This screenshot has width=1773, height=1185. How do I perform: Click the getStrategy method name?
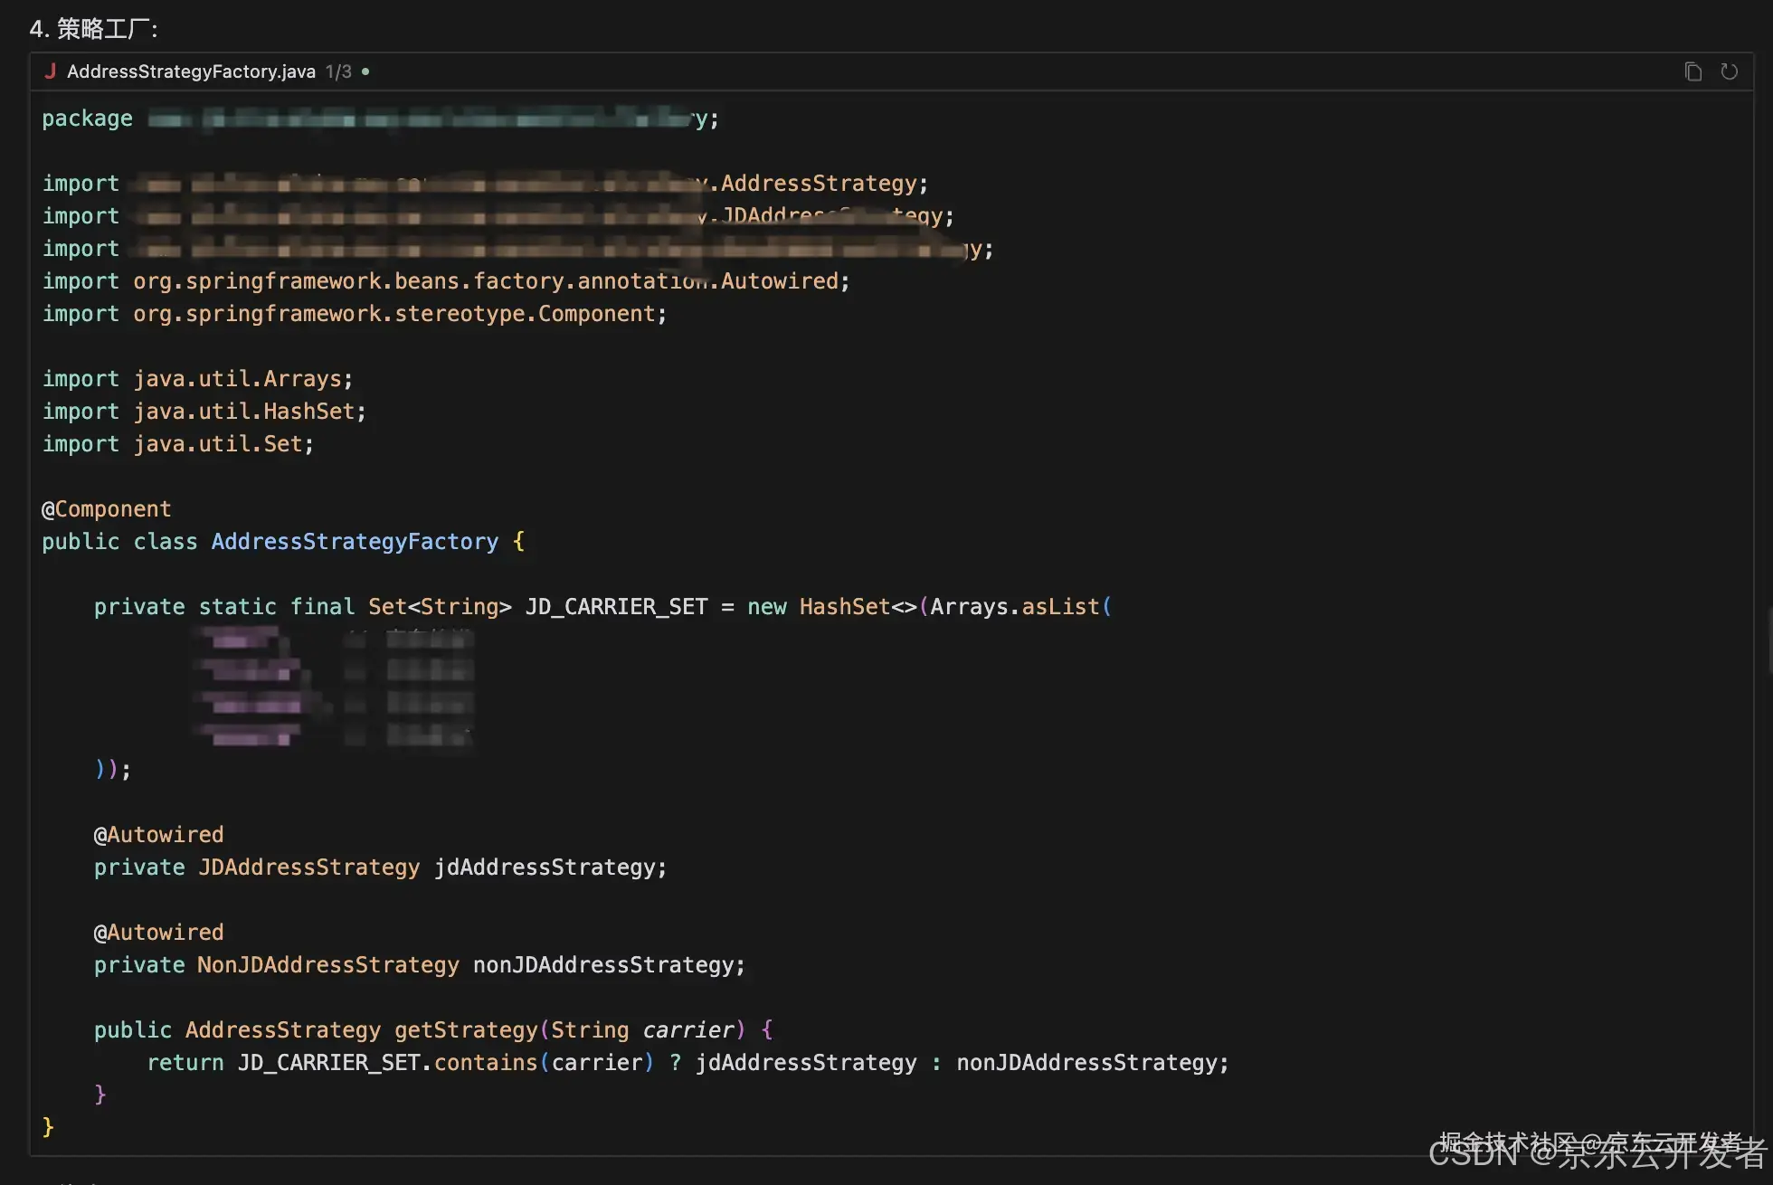click(x=466, y=1030)
